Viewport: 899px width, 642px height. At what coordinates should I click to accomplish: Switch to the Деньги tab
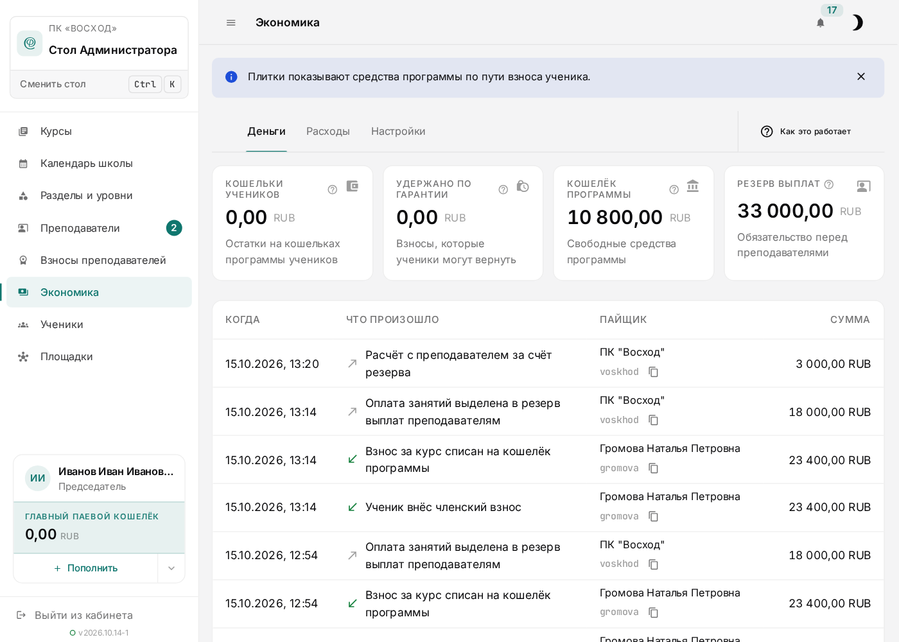point(266,131)
